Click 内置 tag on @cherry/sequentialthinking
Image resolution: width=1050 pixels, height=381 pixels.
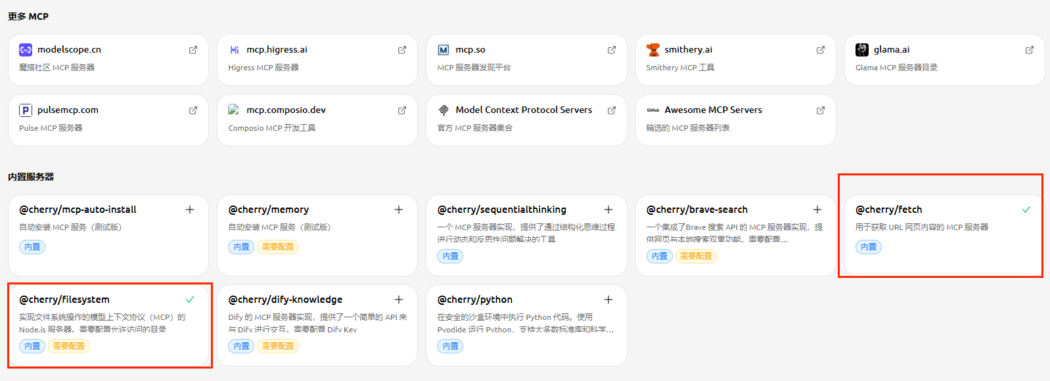451,256
